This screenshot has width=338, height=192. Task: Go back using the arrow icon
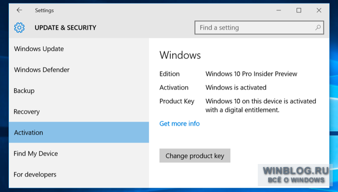(x=19, y=10)
